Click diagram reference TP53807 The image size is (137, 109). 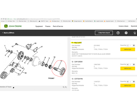coord(51,78)
